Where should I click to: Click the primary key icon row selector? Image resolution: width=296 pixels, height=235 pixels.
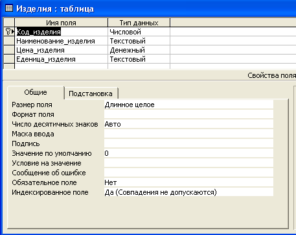[x=9, y=32]
